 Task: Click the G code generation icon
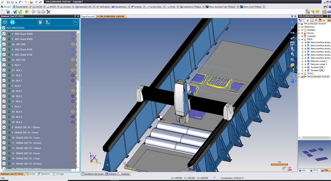coord(48,22)
